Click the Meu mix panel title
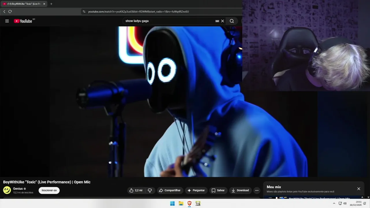 [x=274, y=187]
